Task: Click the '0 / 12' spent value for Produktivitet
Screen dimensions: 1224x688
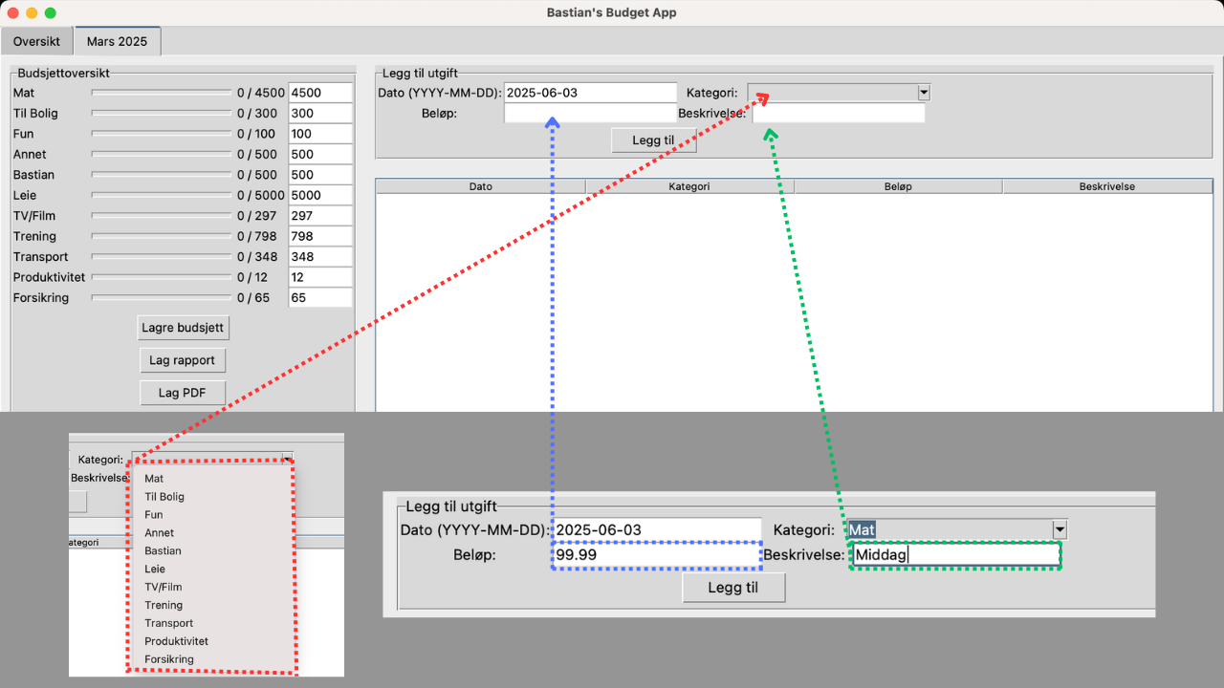Action: point(253,277)
